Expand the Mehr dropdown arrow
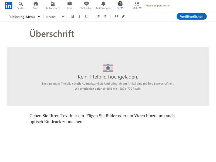216x162 pixels. point(140,8)
